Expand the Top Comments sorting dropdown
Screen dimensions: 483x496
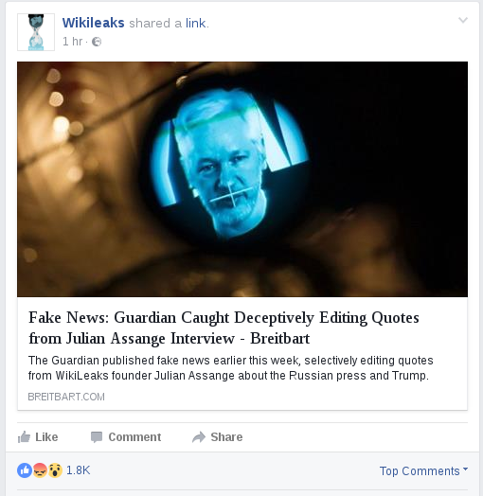click(x=423, y=471)
